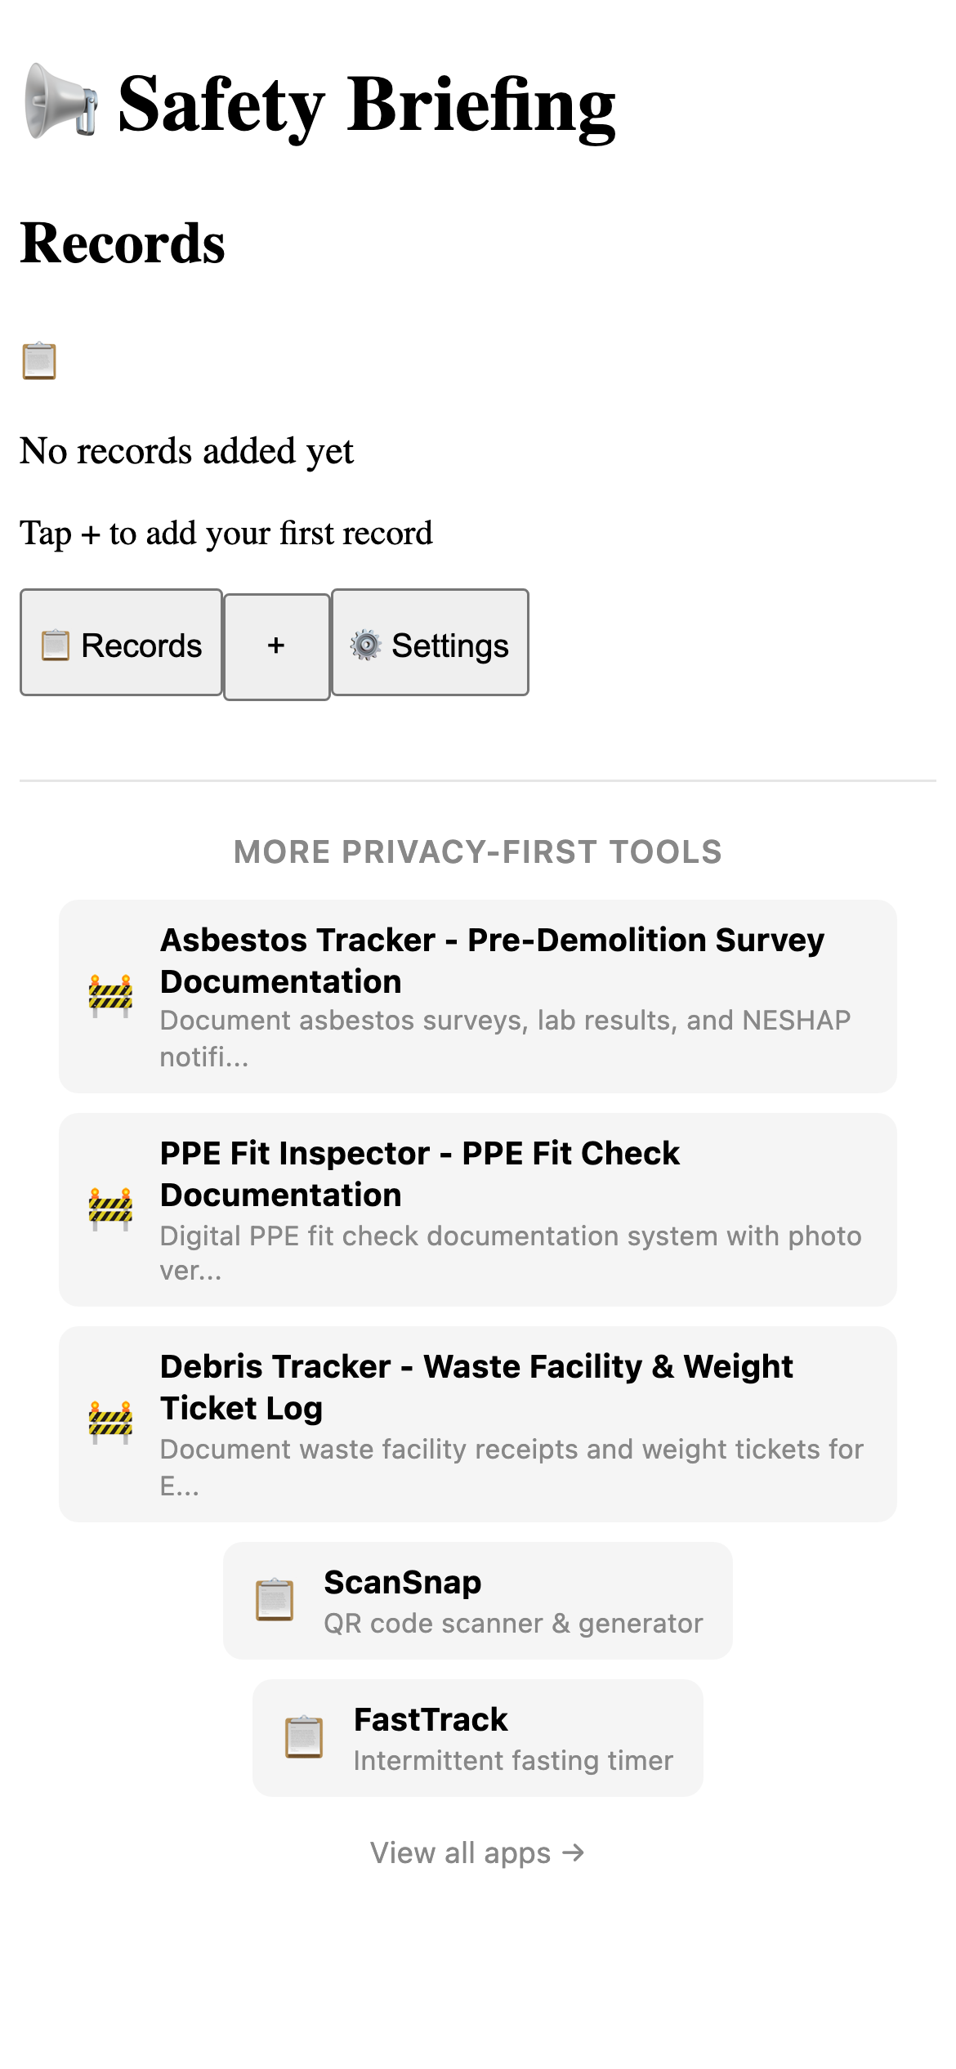
Task: Open the Settings tab
Action: [431, 645]
